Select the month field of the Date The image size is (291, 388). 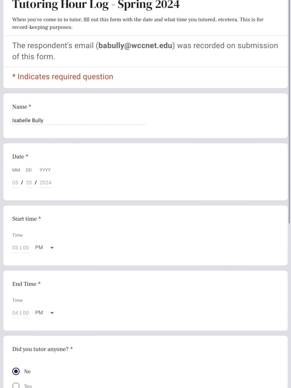pyautogui.click(x=15, y=182)
